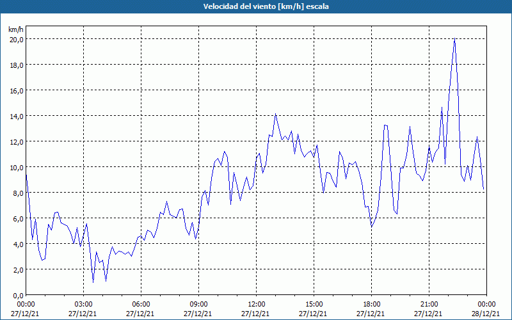The height and width of the screenshot is (320, 512).
Task: Select the 4,0 y-axis value
Action: 19,244
